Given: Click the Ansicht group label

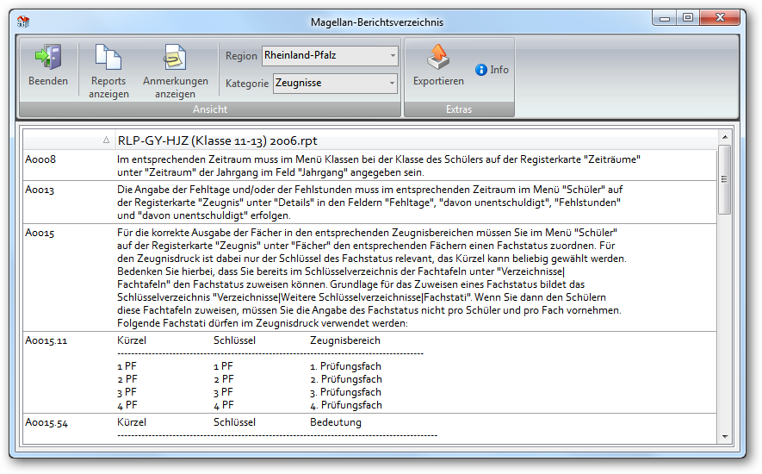Looking at the screenshot, I should click(x=210, y=109).
